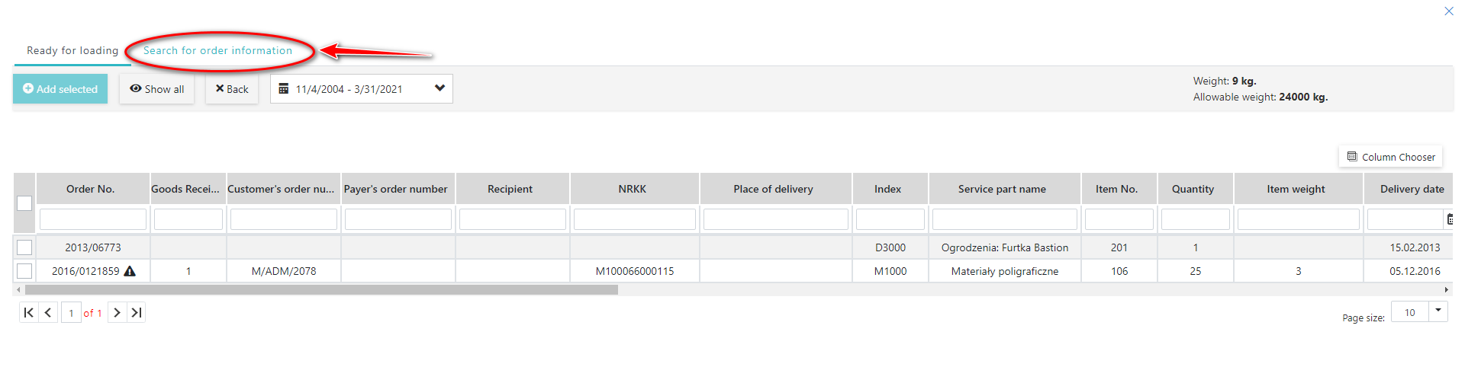Open the Column Chooser
This screenshot has width=1465, height=367.
[1390, 157]
